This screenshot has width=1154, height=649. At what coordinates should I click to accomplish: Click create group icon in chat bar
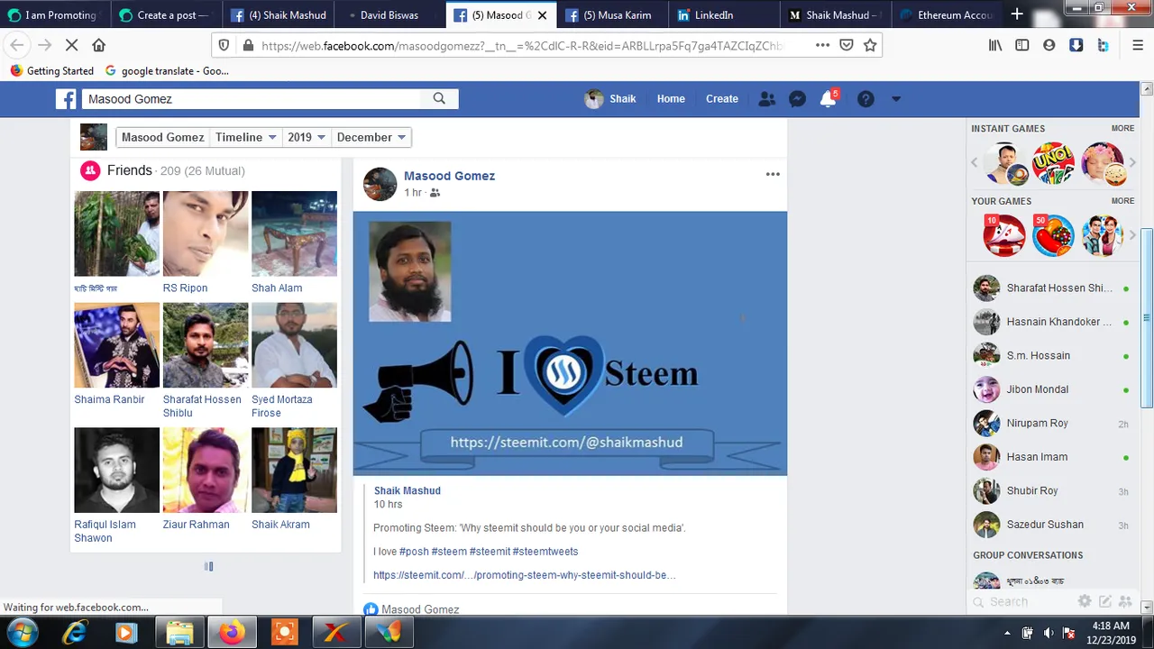pyautogui.click(x=1124, y=601)
